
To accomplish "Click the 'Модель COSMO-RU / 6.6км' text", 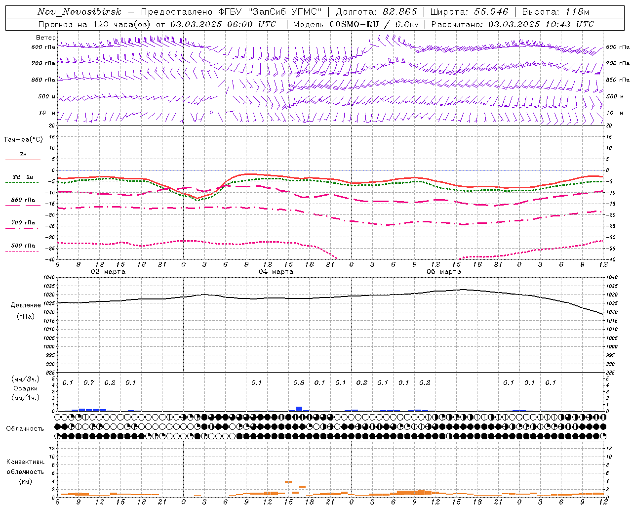I will pyautogui.click(x=355, y=24).
